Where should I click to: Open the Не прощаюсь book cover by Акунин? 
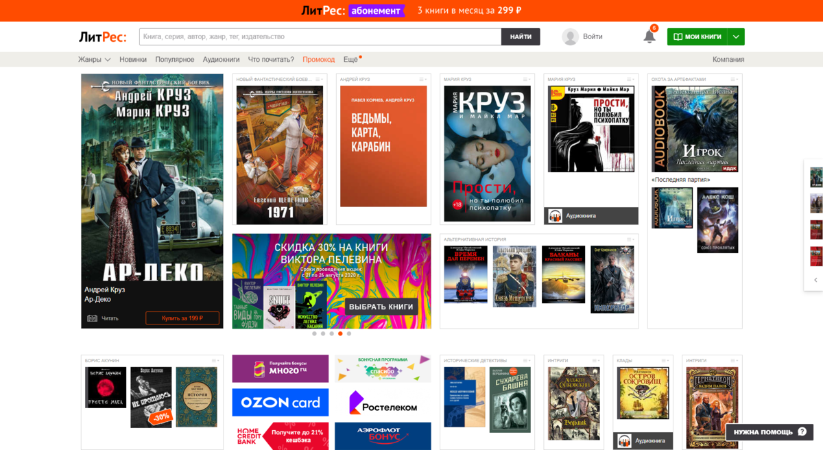pos(151,397)
